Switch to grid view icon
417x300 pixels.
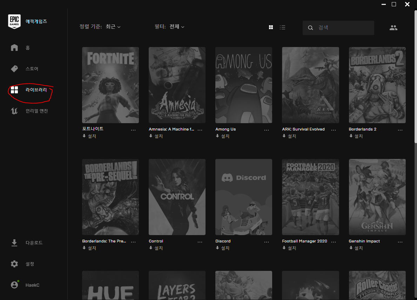[x=271, y=27]
